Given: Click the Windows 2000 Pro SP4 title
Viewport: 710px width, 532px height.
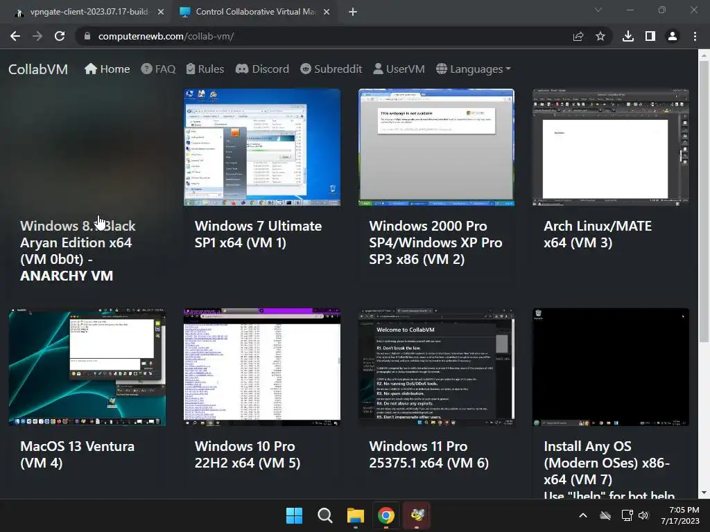Looking at the screenshot, I should (435, 242).
